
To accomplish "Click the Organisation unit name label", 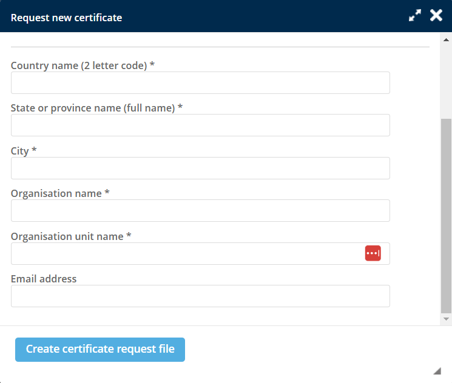I will (71, 236).
